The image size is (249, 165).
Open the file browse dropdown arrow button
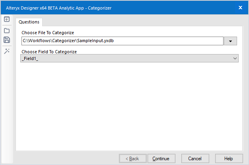[x=230, y=41]
